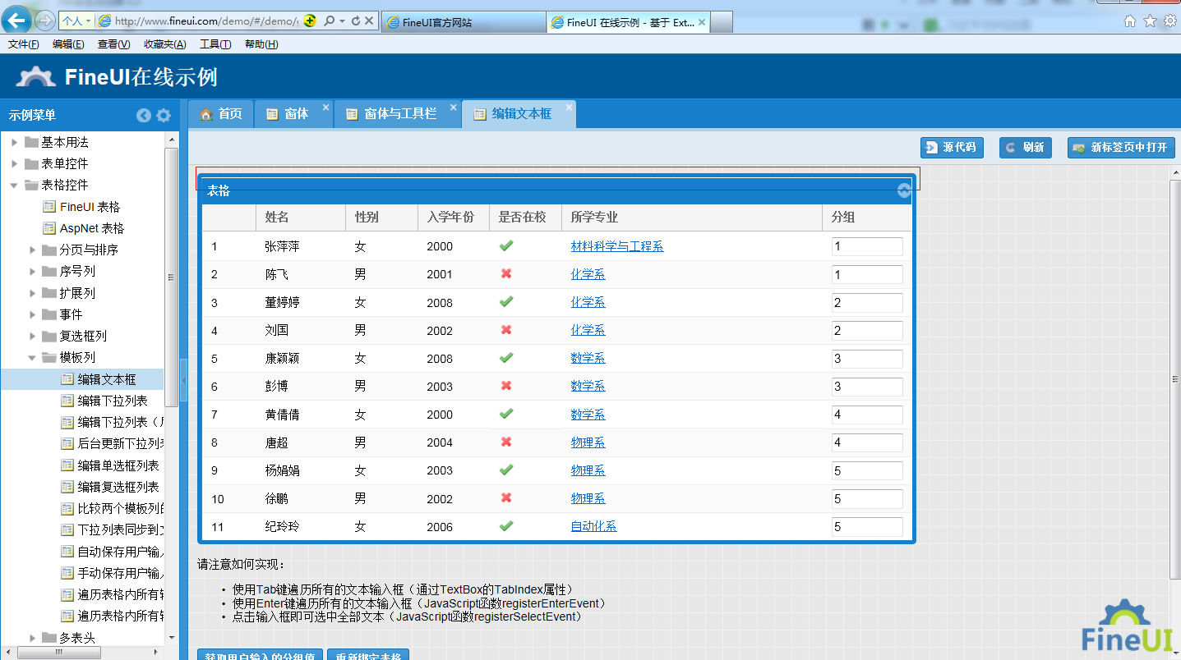Viewport: 1181px width, 660px height.
Task: Click the 刷新 button
Action: 1026,148
